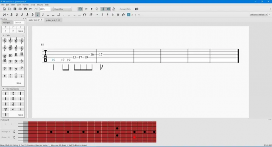This screenshot has height=147, width=272.
Task: Toggle note input mode N button
Action: click(x=4, y=15)
